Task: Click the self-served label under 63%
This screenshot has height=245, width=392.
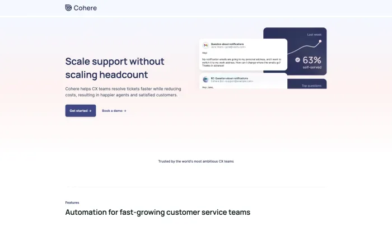Action: click(x=312, y=68)
